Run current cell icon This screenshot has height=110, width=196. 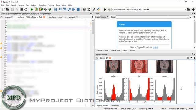[36, 9]
